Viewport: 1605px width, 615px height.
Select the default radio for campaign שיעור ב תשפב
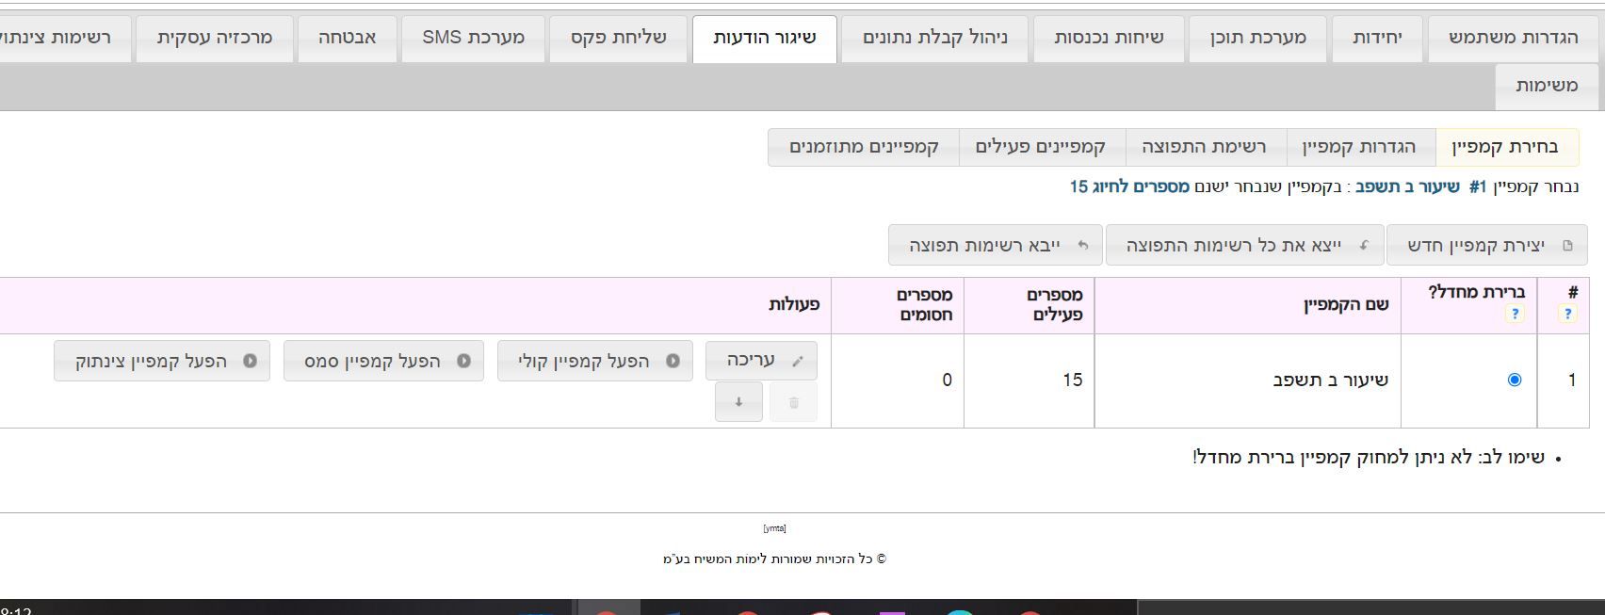(x=1515, y=380)
